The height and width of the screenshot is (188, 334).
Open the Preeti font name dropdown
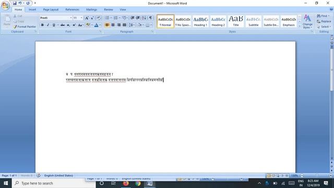point(71,18)
